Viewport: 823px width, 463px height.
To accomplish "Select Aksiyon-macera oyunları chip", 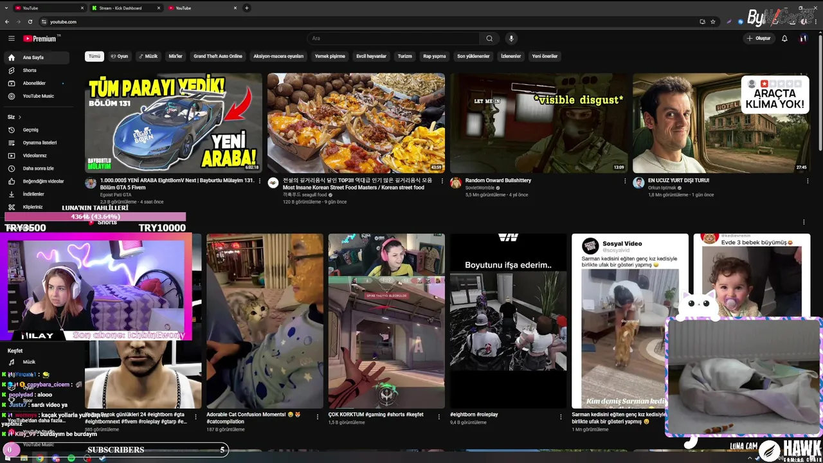I will [278, 56].
